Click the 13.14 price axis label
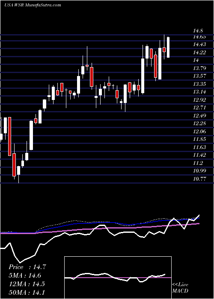Viewport: 214px width, 299px height. 199,92
